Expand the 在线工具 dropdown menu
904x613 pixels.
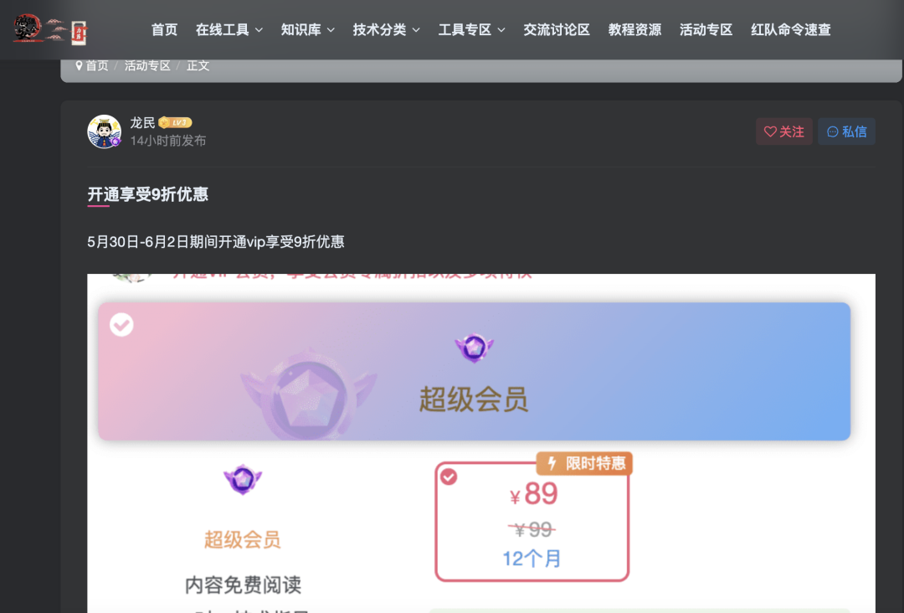point(229,29)
